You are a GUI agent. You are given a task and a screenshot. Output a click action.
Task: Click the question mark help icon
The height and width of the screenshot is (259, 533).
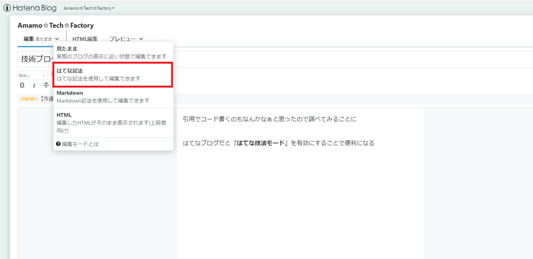click(x=58, y=144)
